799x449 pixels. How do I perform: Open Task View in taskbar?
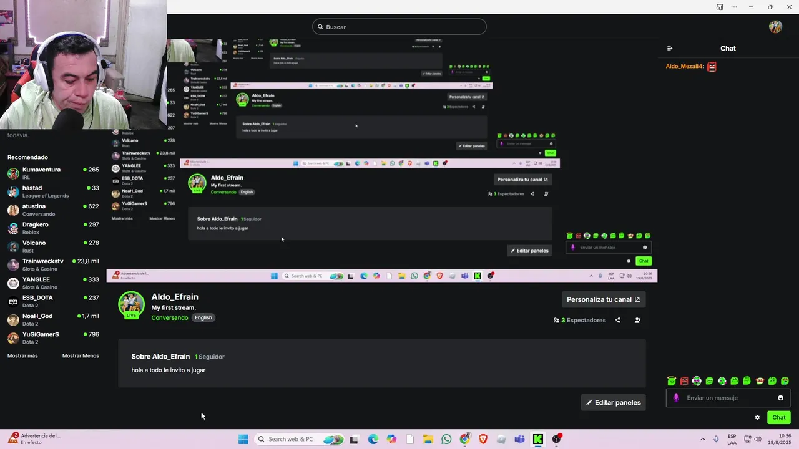(354, 439)
